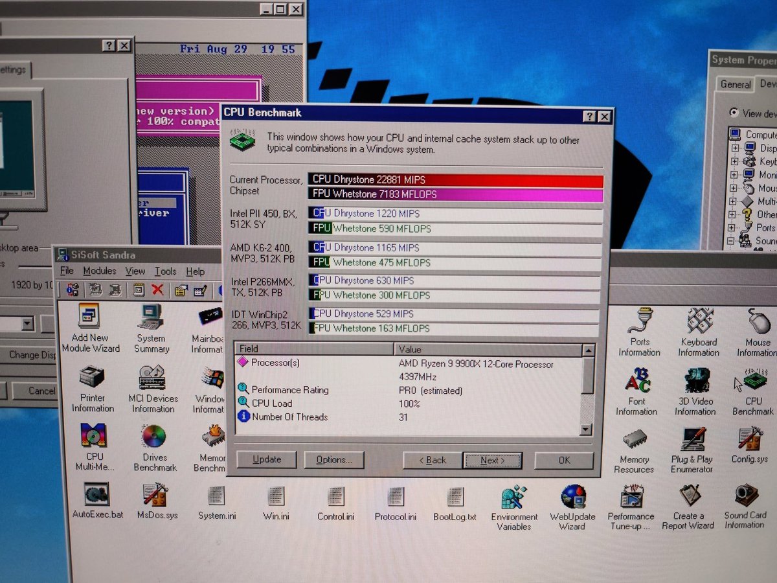
Task: Expand the Keyboard node in Device Manager
Action: pyautogui.click(x=735, y=162)
